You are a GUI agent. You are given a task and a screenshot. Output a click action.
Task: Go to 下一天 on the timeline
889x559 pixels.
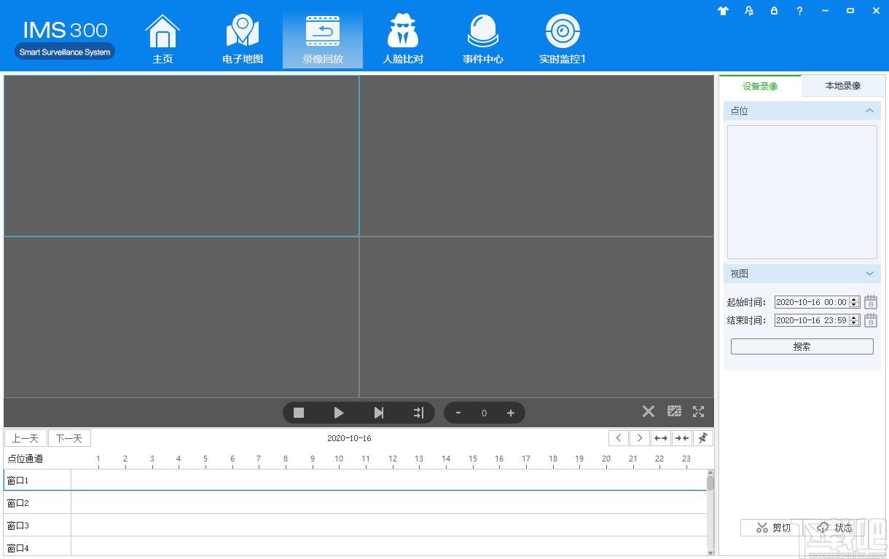point(69,438)
